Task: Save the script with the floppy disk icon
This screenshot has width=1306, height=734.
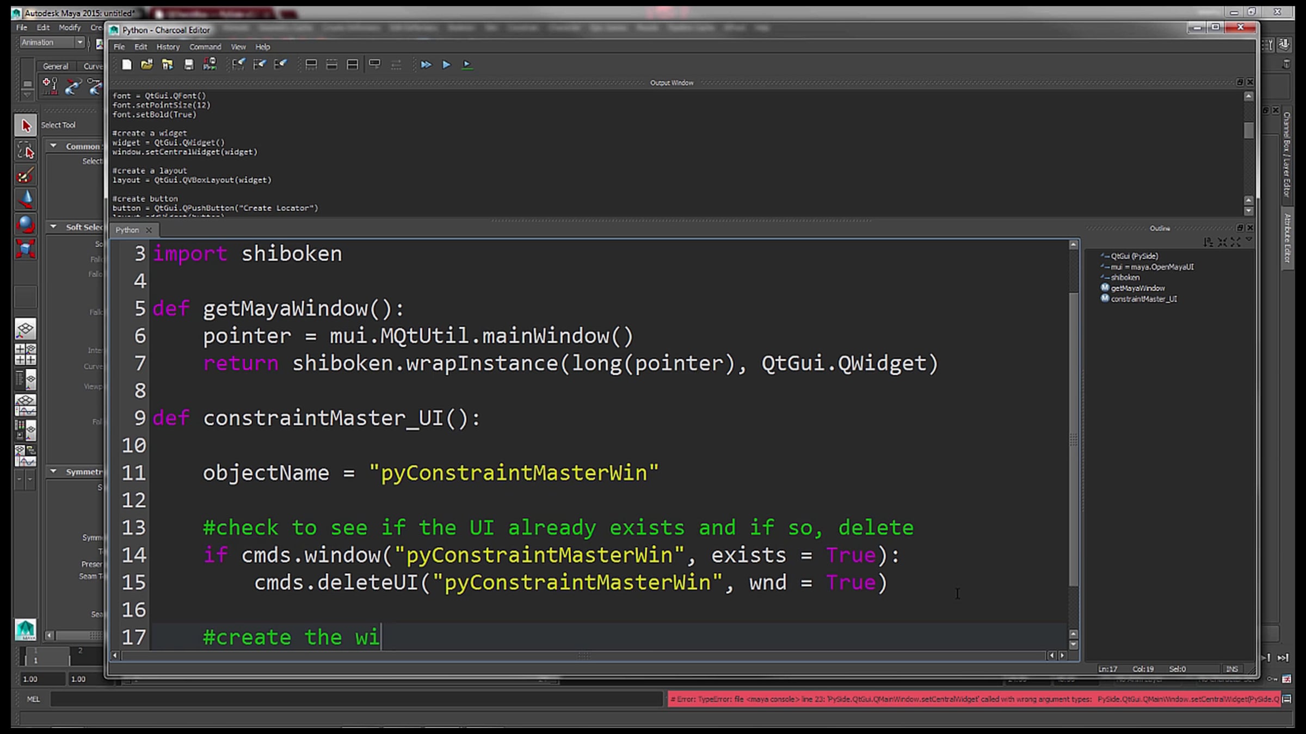Action: click(x=188, y=65)
